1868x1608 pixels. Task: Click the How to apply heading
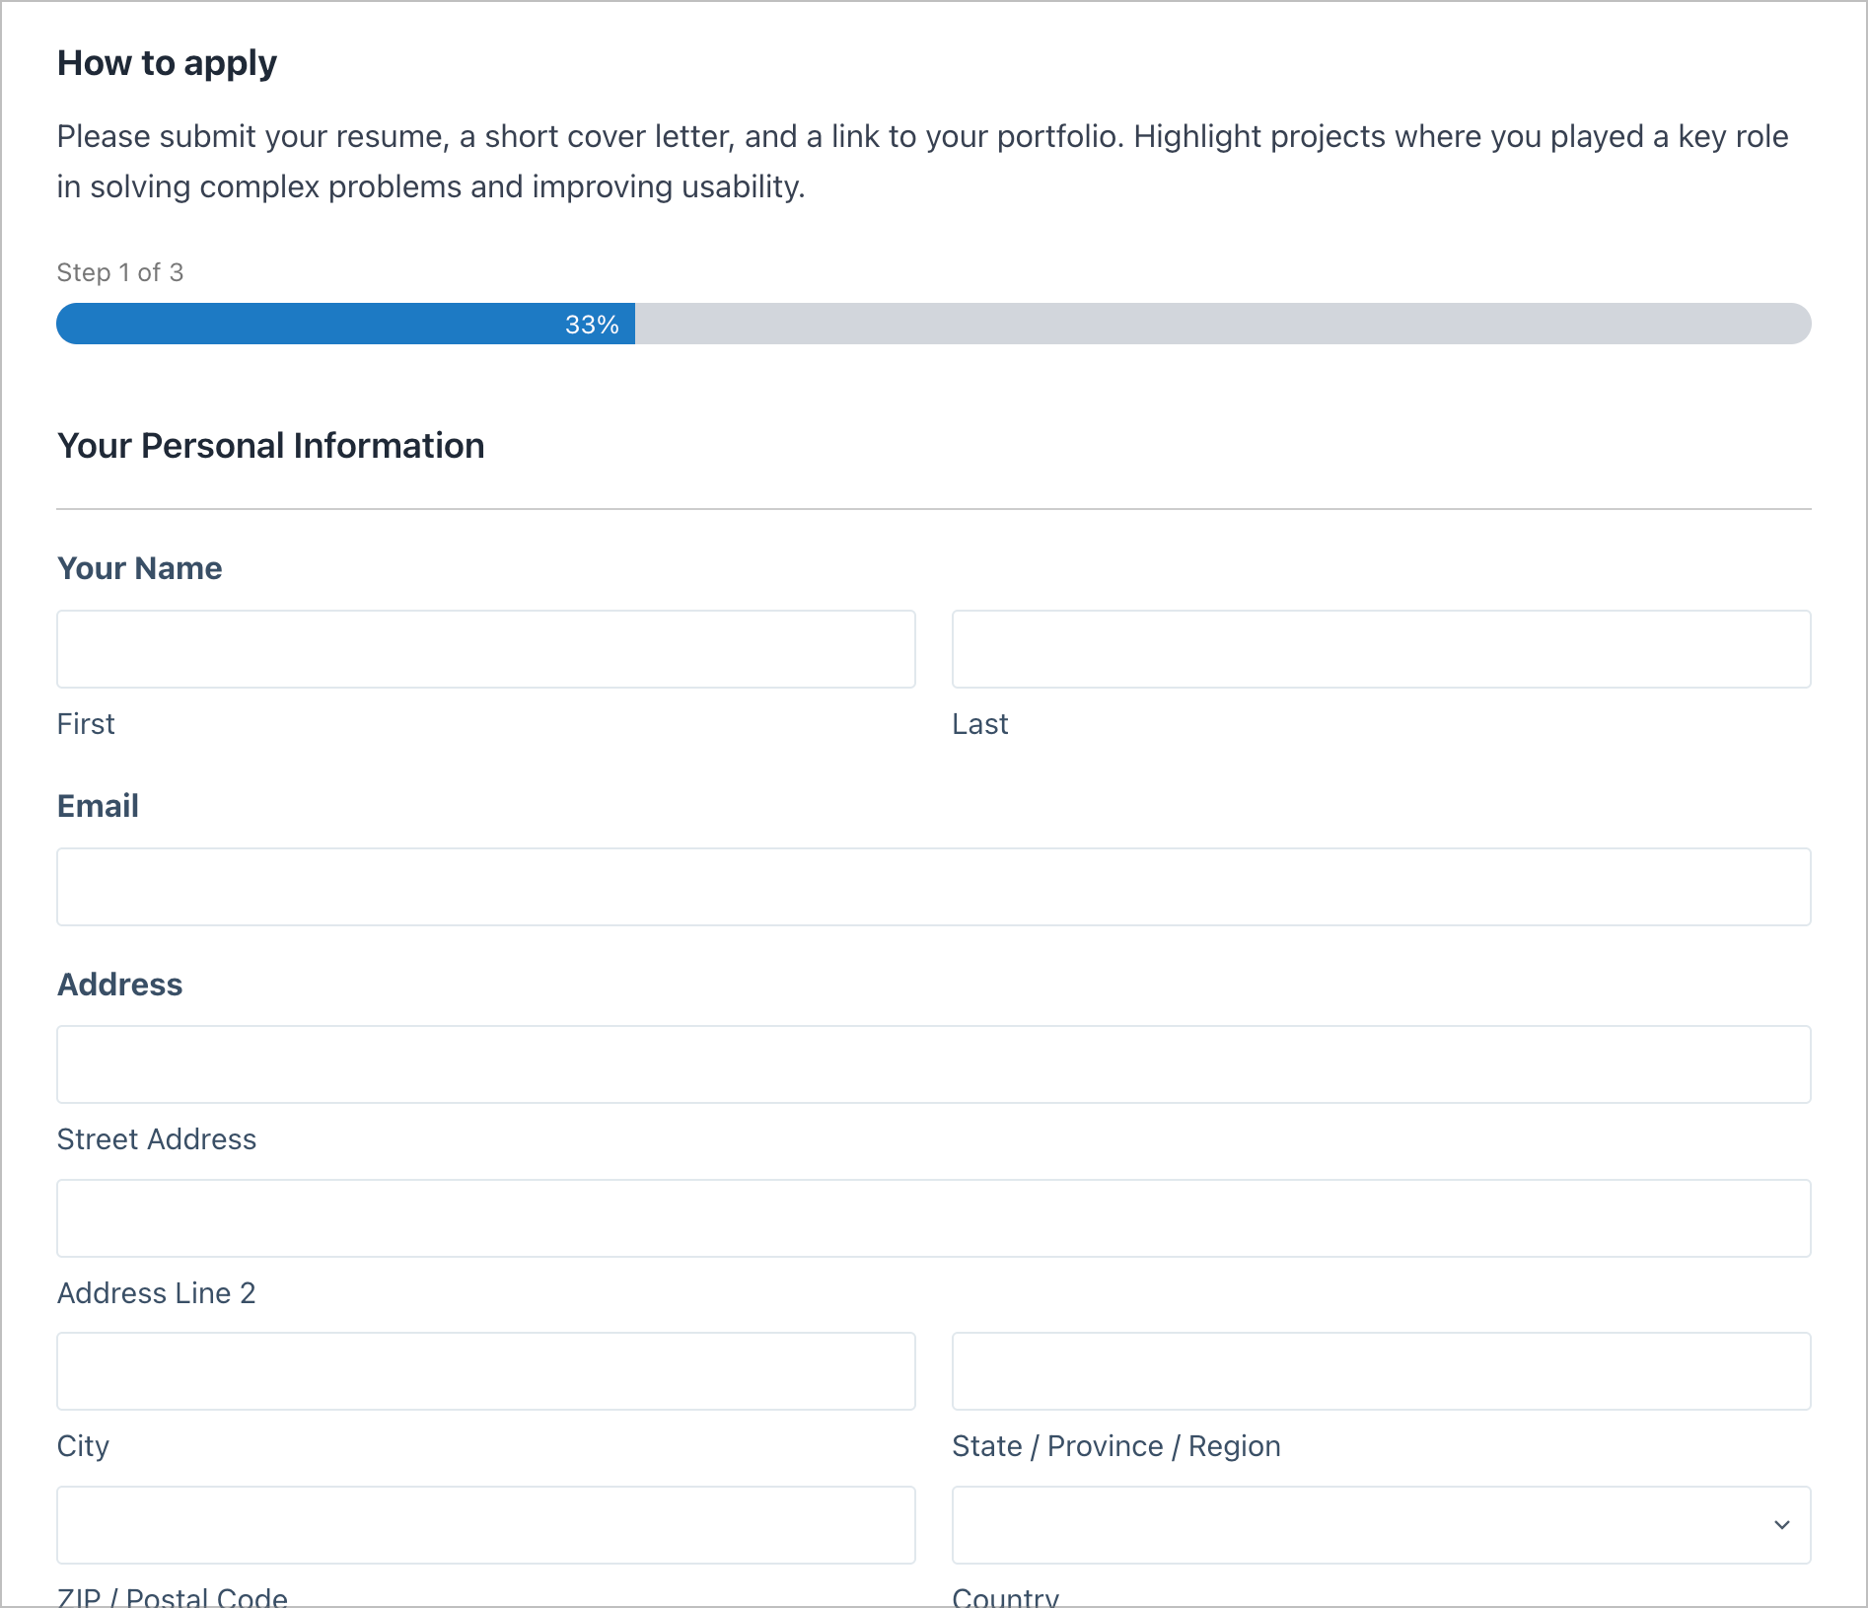[x=167, y=62]
